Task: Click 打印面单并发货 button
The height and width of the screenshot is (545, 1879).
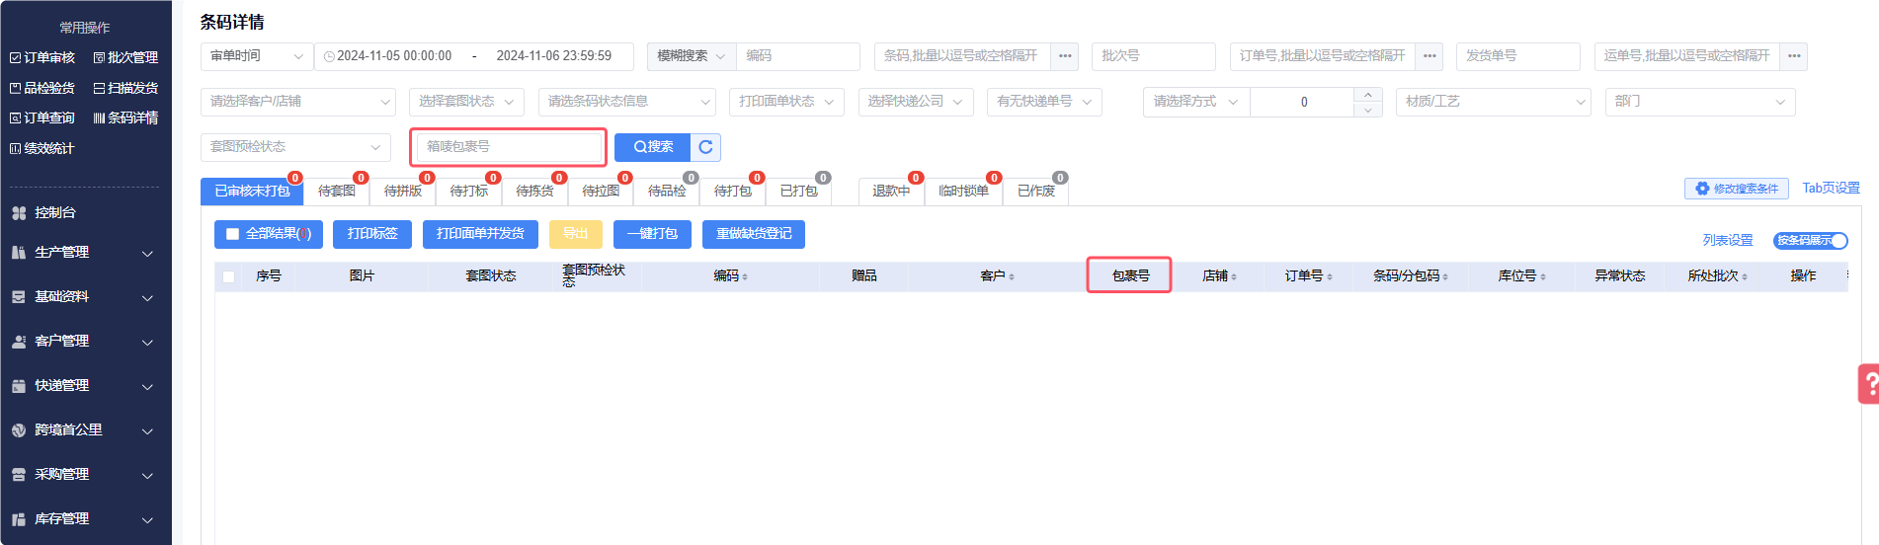Action: (480, 234)
